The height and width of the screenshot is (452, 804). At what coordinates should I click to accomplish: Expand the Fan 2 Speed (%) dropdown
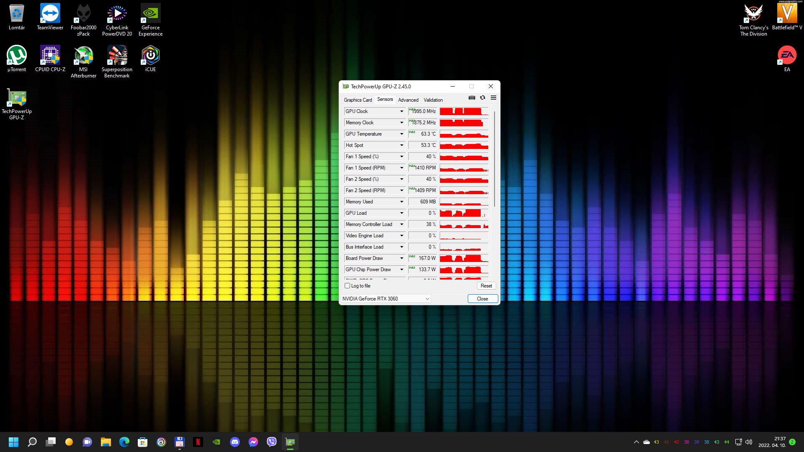pyautogui.click(x=402, y=179)
